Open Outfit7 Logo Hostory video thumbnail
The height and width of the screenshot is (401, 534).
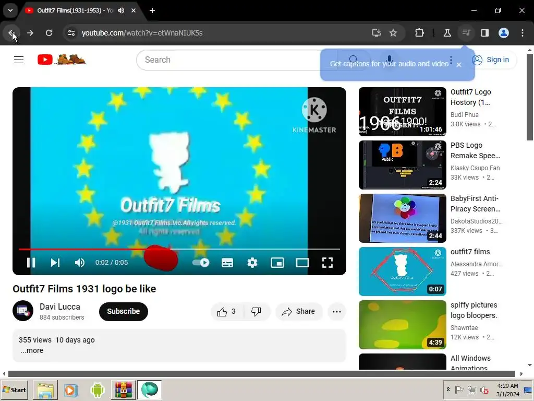click(x=402, y=112)
